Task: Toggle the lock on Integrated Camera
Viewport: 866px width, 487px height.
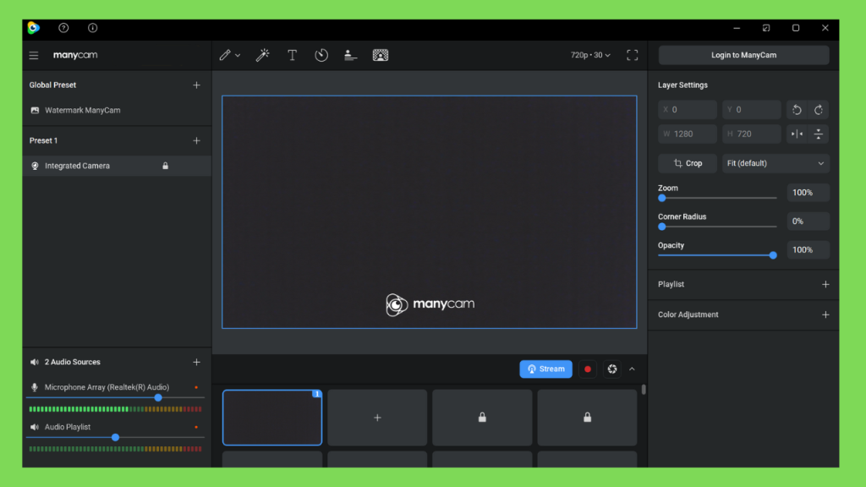Action: [x=165, y=166]
